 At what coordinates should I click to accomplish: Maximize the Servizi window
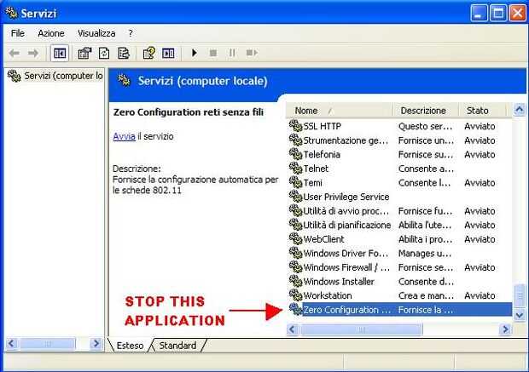[498, 14]
